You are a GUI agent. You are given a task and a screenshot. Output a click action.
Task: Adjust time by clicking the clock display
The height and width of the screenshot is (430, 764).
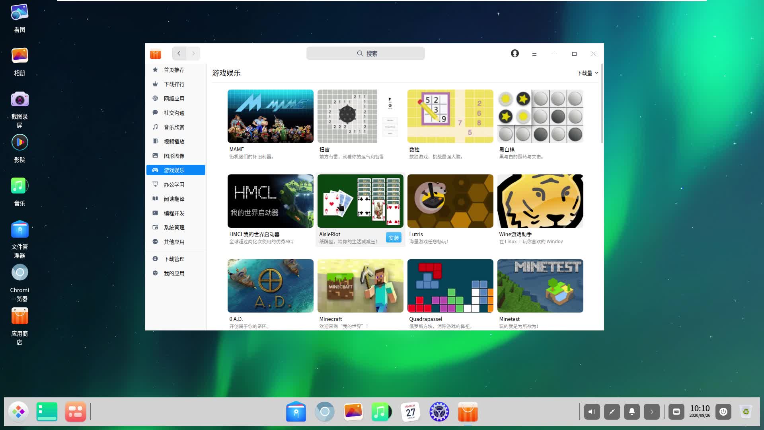pos(700,412)
